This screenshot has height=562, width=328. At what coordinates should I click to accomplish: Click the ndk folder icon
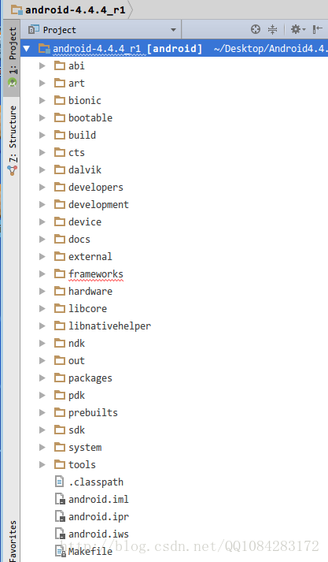click(60, 343)
